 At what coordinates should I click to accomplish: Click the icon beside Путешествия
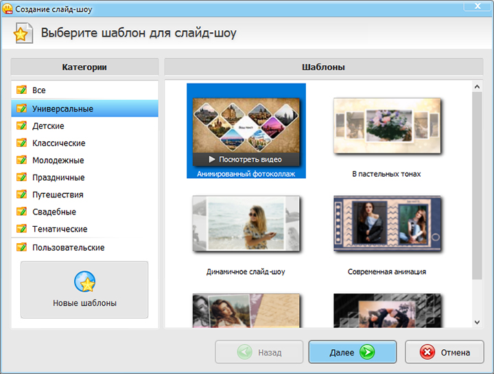pyautogui.click(x=22, y=195)
